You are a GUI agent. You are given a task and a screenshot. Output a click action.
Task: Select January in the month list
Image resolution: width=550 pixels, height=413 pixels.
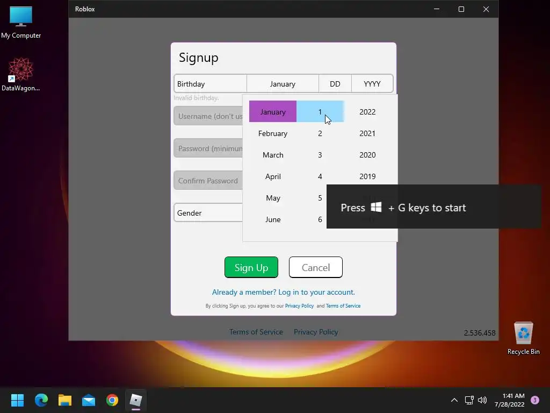[273, 112]
